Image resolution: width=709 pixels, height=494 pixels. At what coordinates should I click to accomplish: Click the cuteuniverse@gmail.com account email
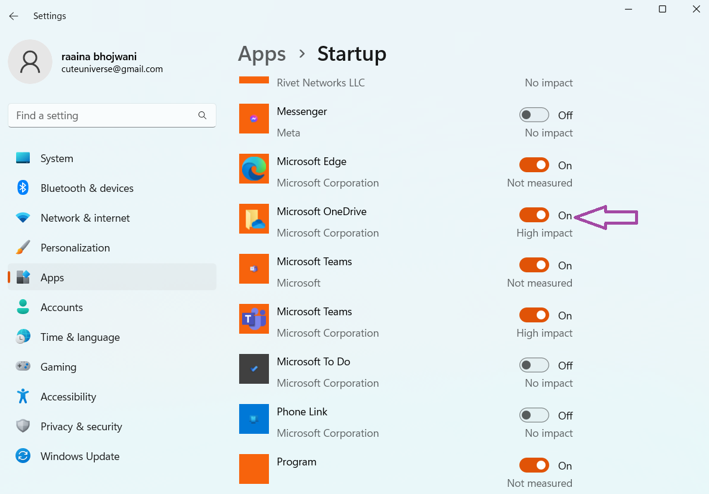pyautogui.click(x=112, y=69)
